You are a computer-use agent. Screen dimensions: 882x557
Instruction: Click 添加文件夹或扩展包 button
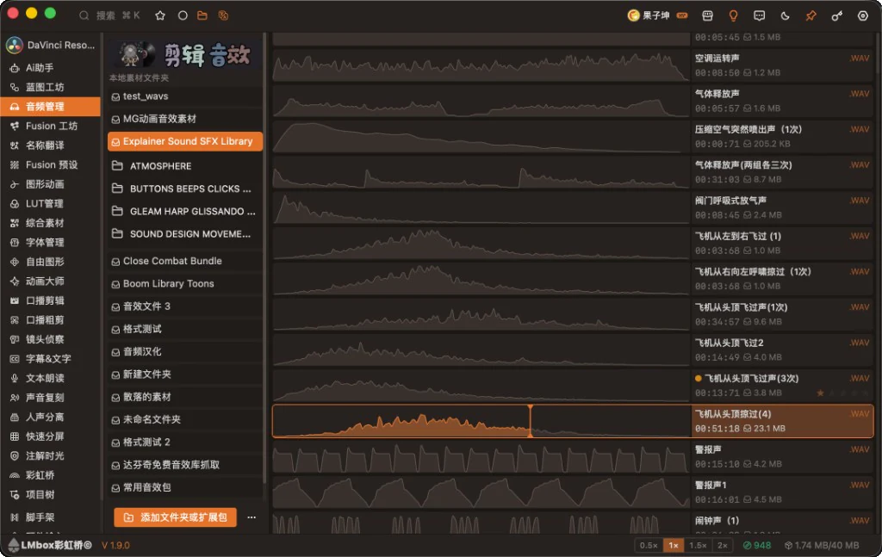point(176,517)
